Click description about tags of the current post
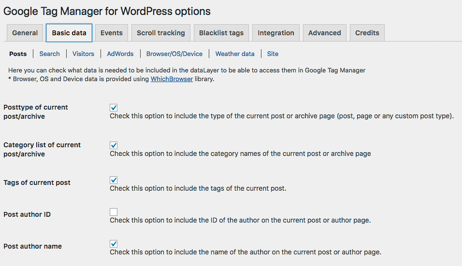Screen dimensions: 462x266 (198, 188)
